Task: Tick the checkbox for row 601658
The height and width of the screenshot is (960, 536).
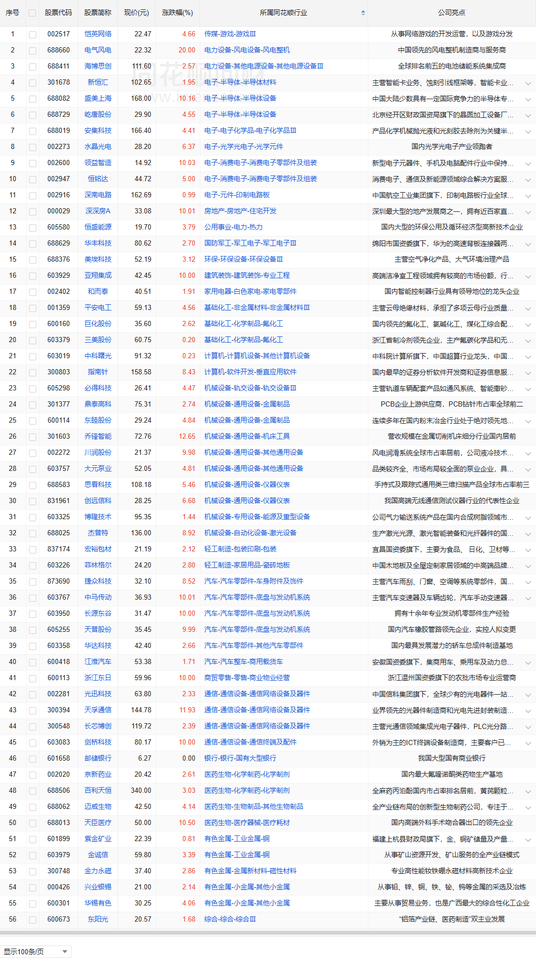Action: click(x=33, y=759)
